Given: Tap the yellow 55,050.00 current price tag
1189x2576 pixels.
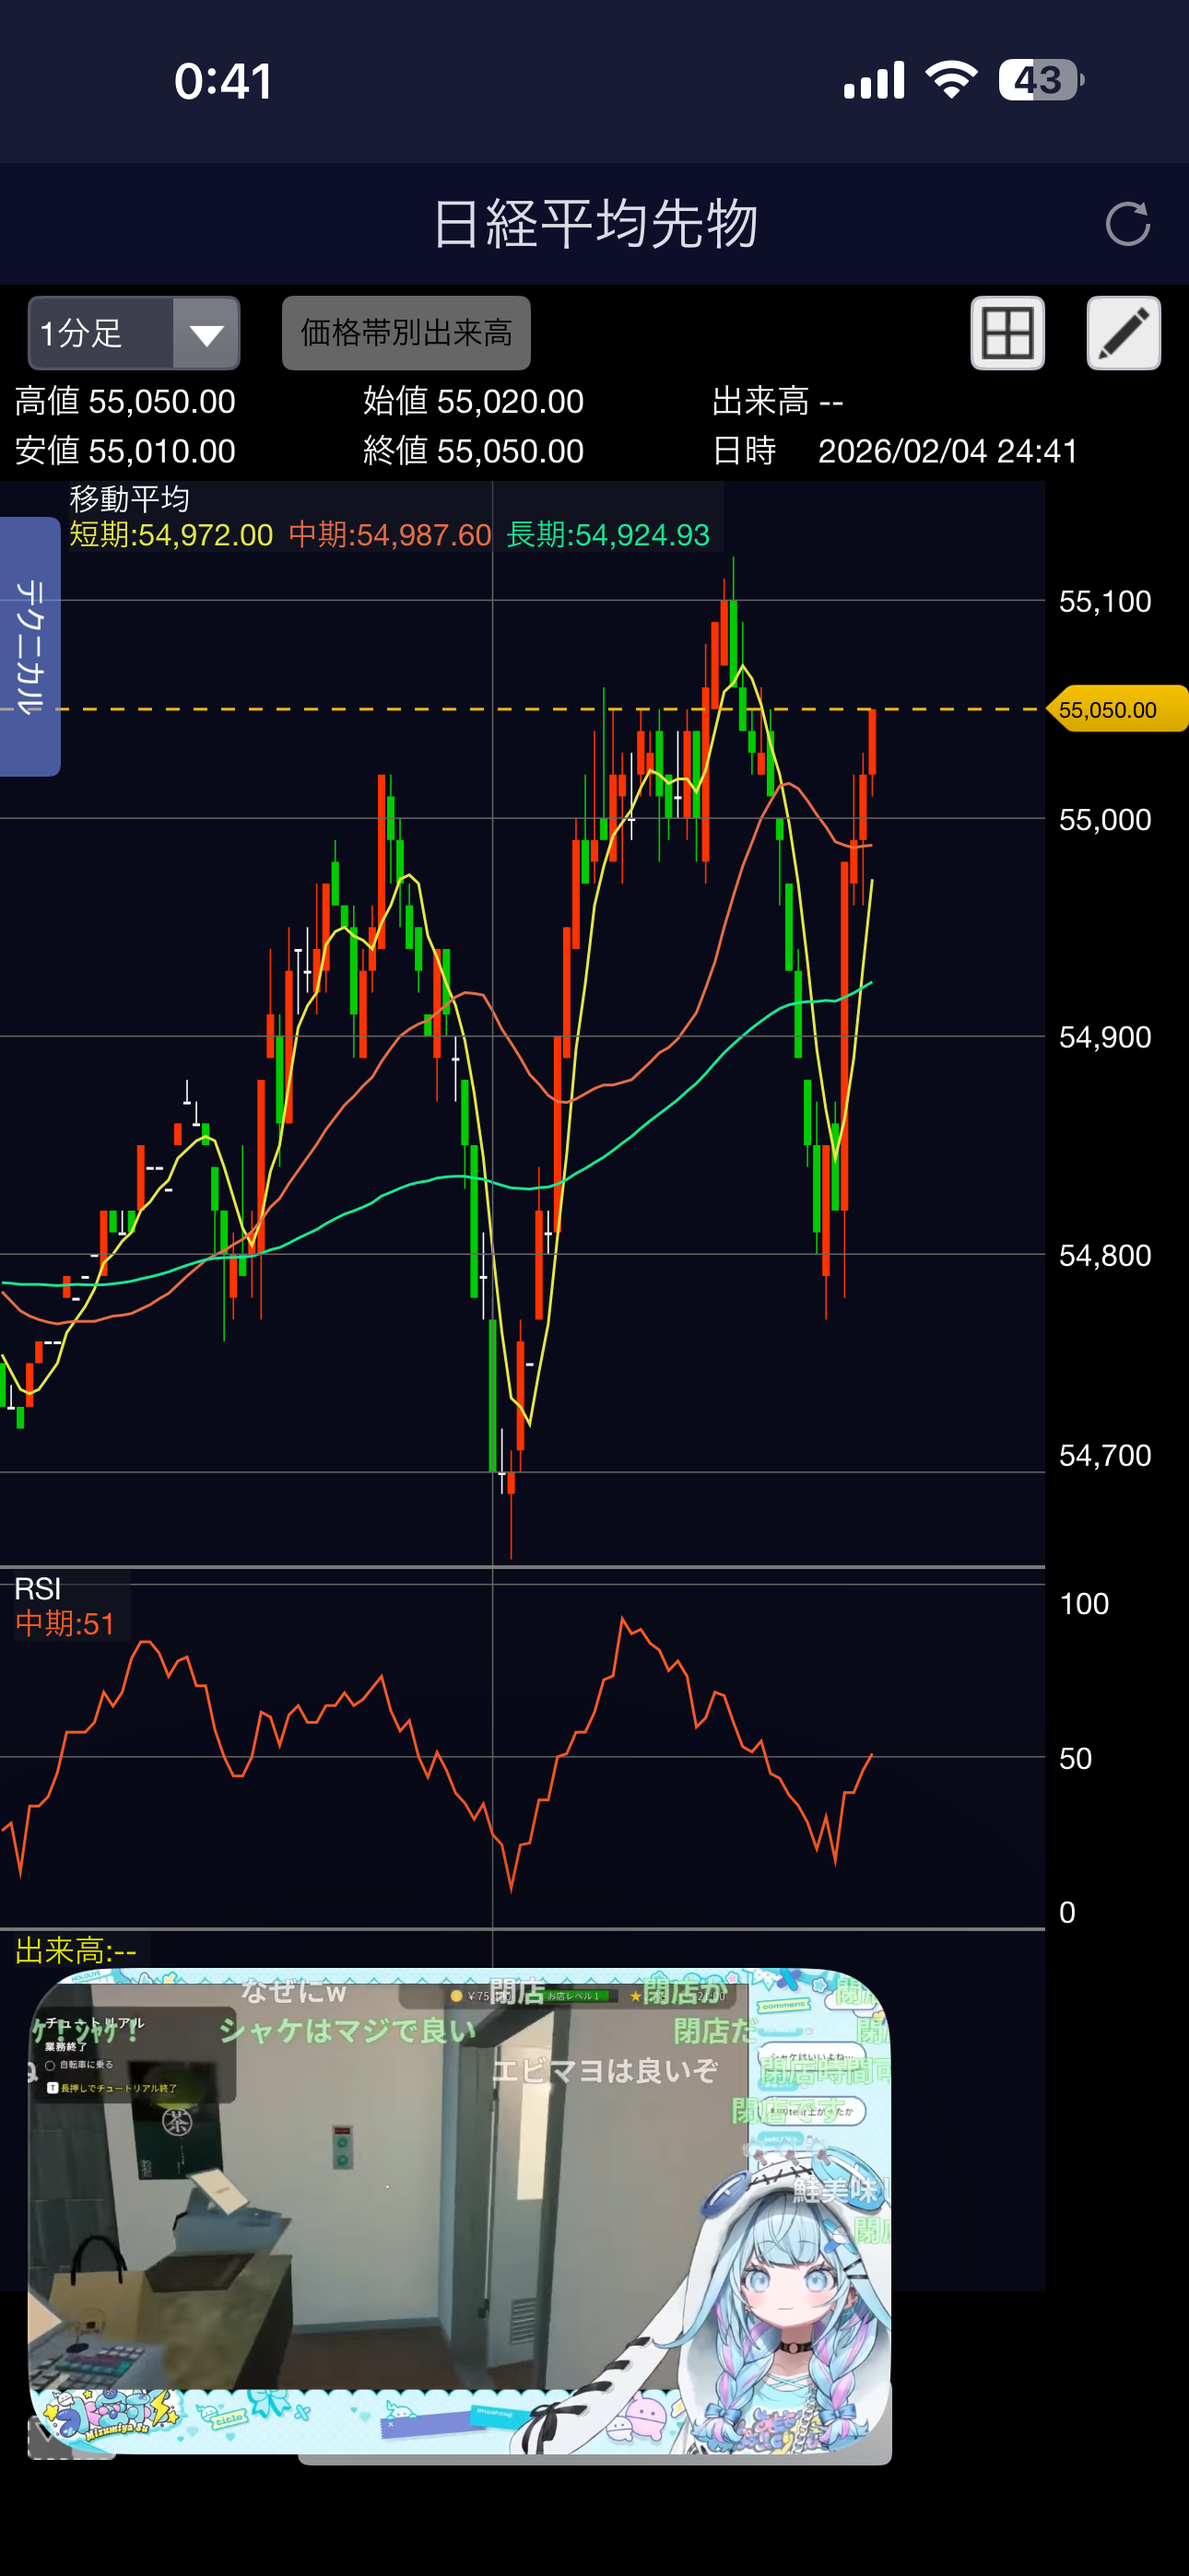Looking at the screenshot, I should coord(1115,710).
